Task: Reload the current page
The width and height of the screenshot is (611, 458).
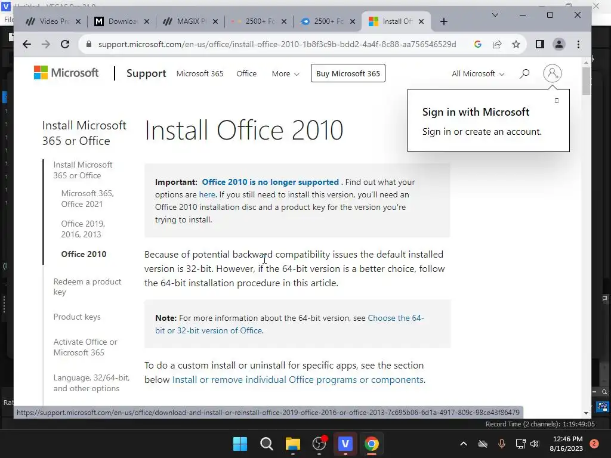Action: pos(65,44)
